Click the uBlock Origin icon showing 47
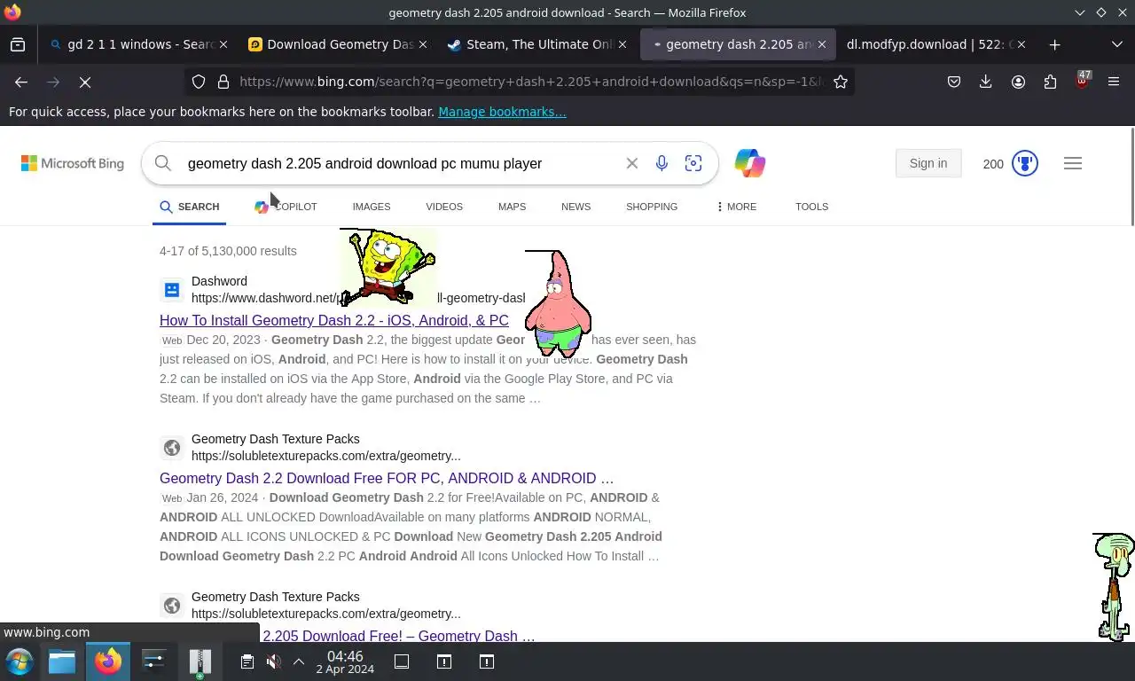The width and height of the screenshot is (1135, 681). [1082, 81]
